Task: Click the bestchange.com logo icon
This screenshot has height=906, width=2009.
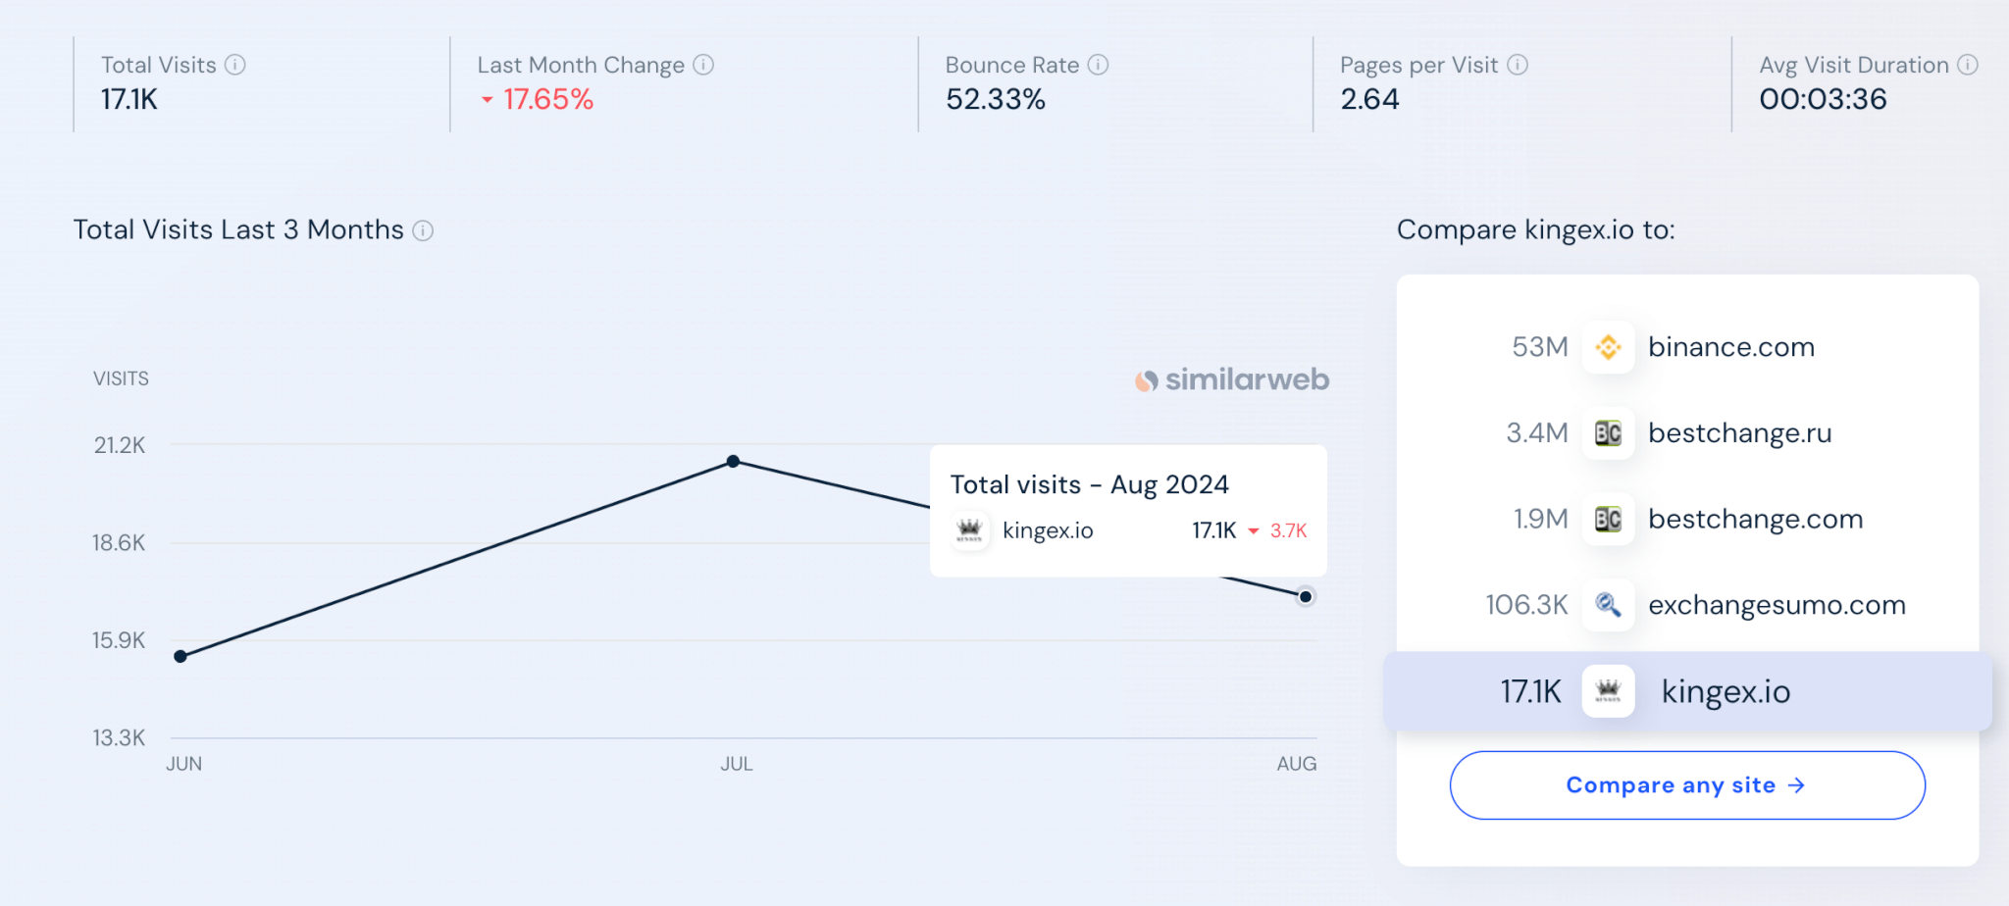Action: (x=1608, y=520)
